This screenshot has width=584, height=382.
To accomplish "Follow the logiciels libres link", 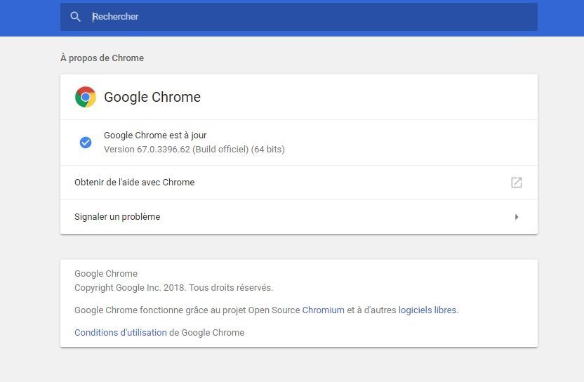I will pyautogui.click(x=427, y=310).
